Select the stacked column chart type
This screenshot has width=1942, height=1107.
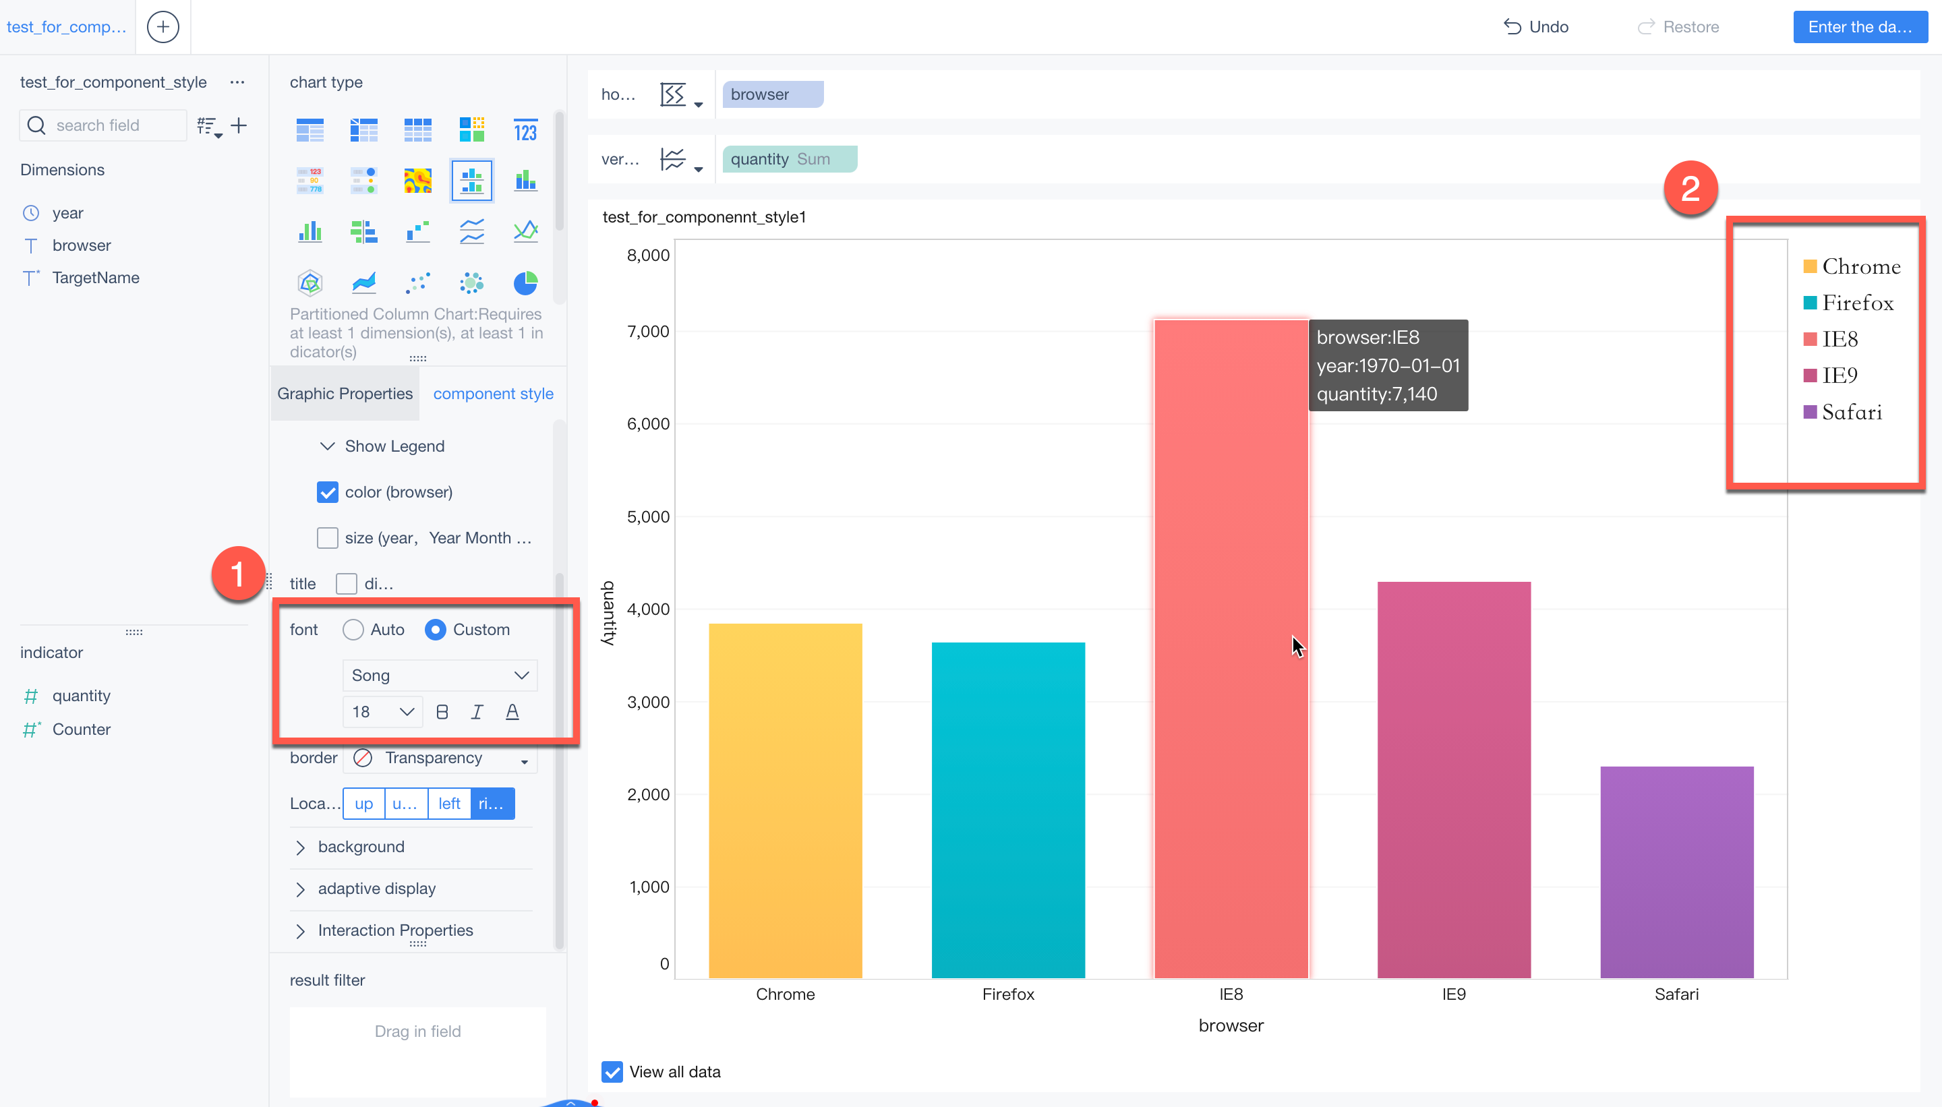tap(525, 181)
